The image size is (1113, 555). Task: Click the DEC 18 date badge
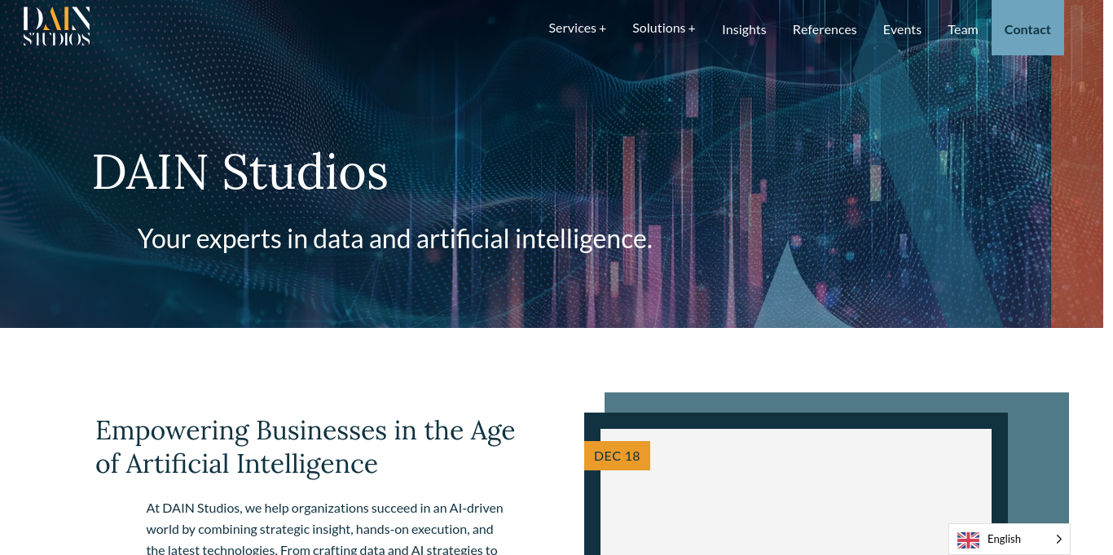[x=617, y=456]
